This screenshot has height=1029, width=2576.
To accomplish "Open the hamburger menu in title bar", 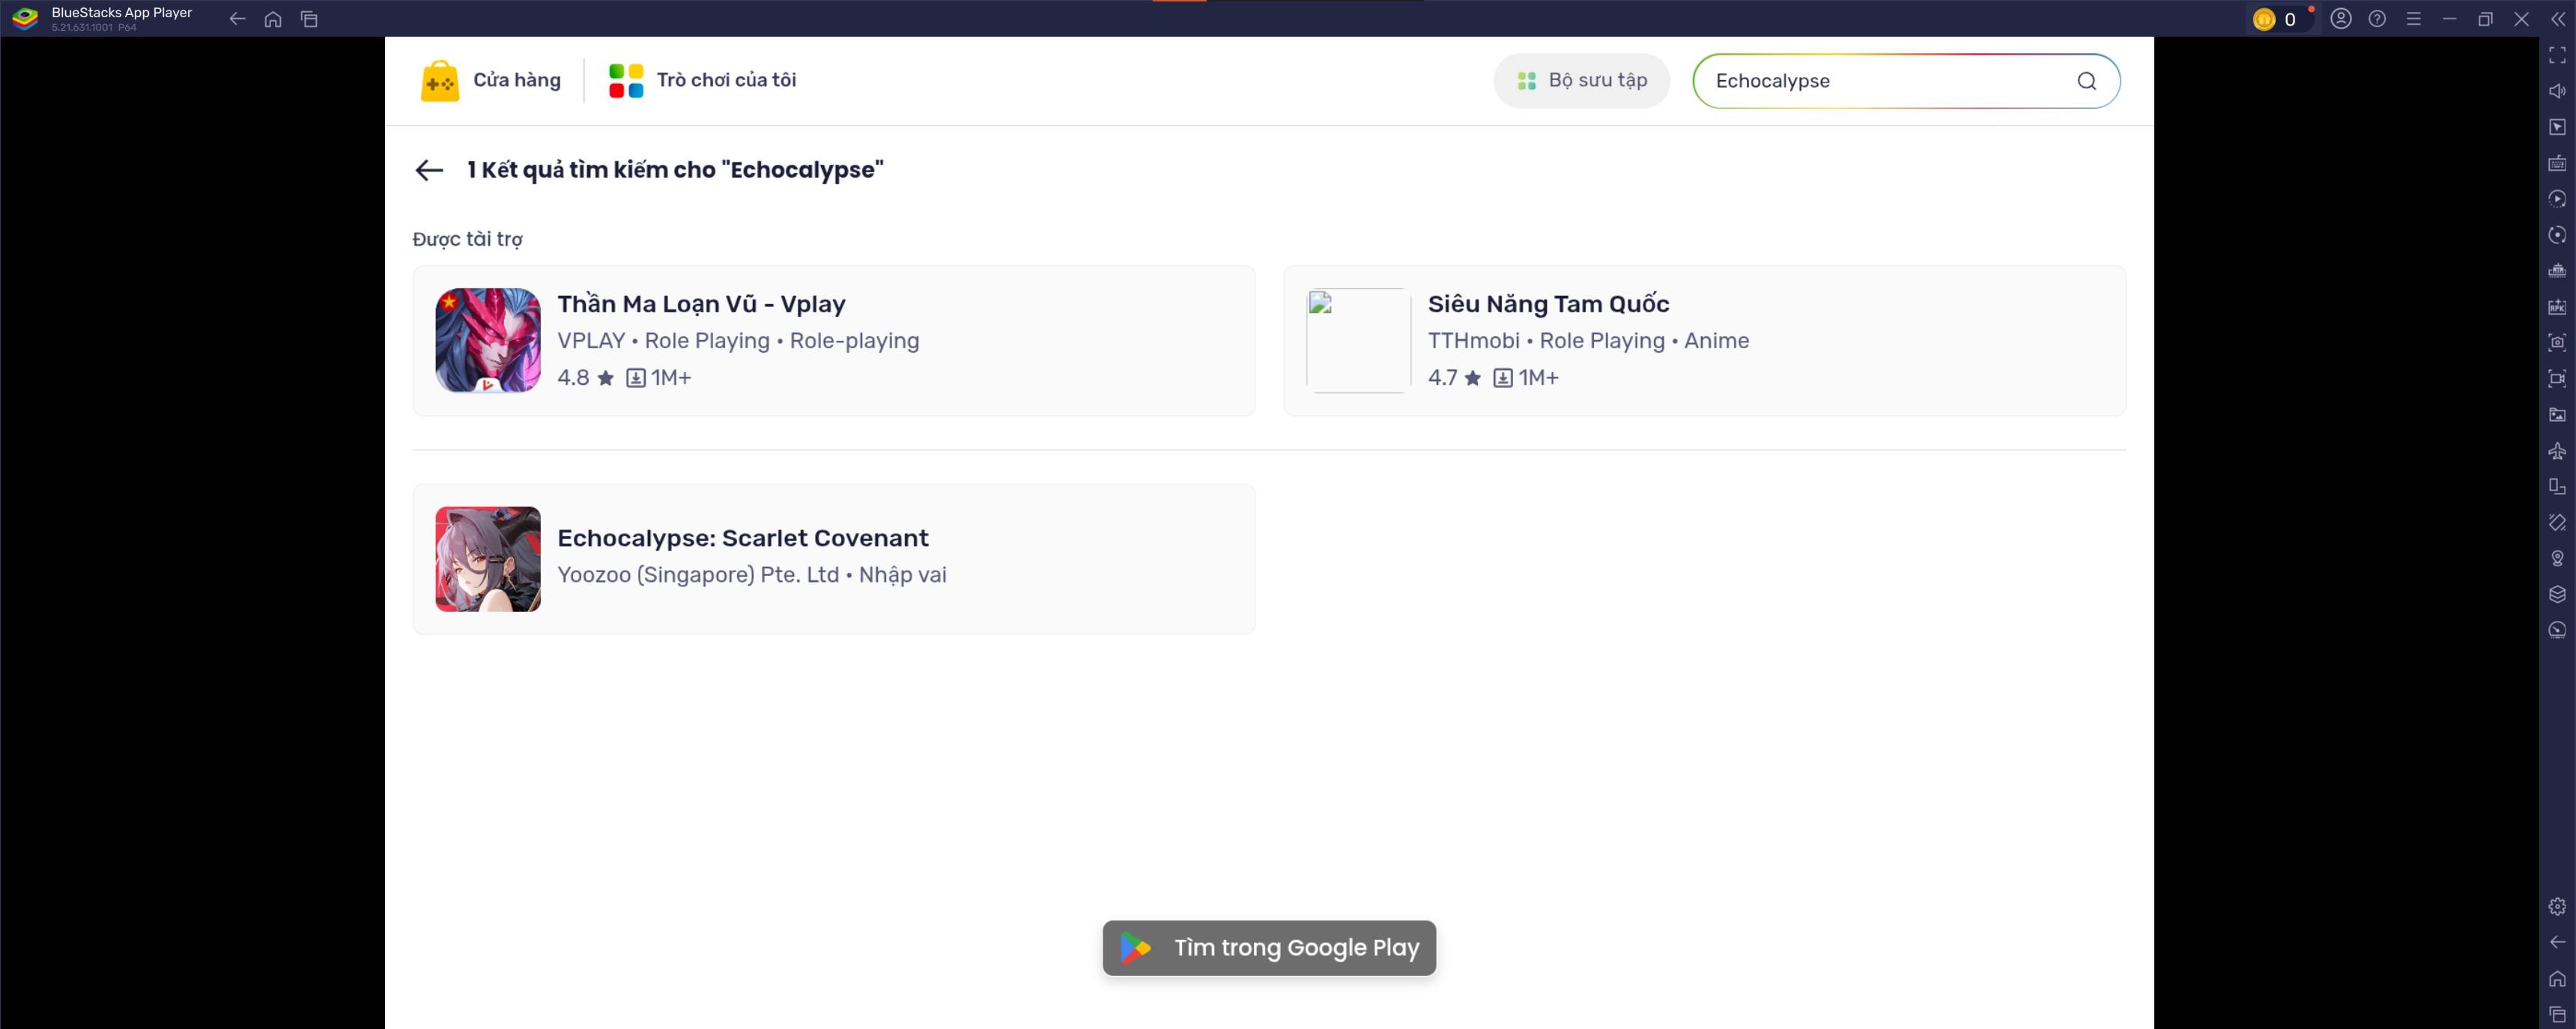I will click(x=2413, y=19).
